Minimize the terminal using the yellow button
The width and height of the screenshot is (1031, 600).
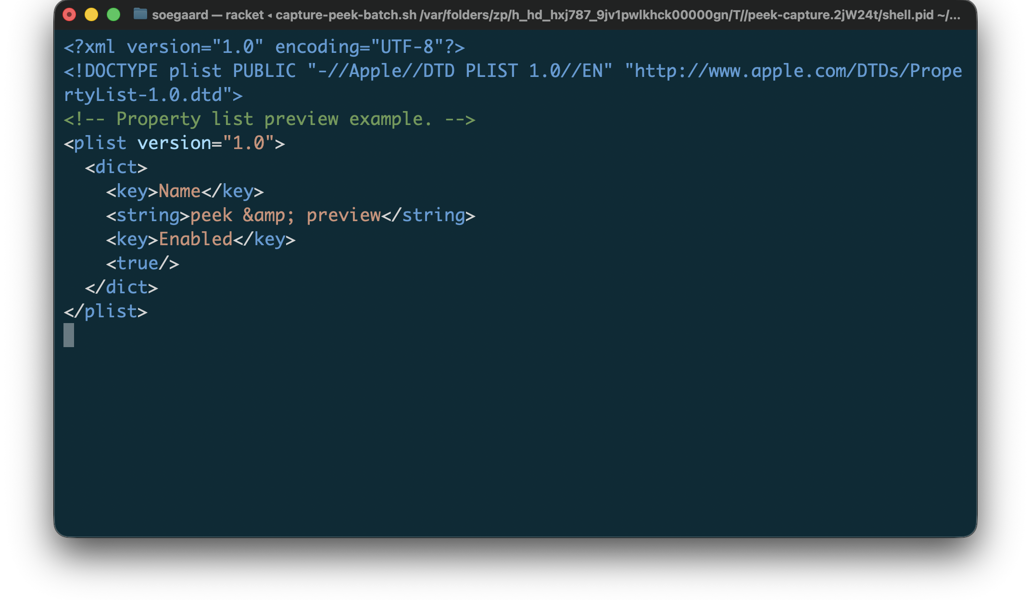[x=91, y=15]
